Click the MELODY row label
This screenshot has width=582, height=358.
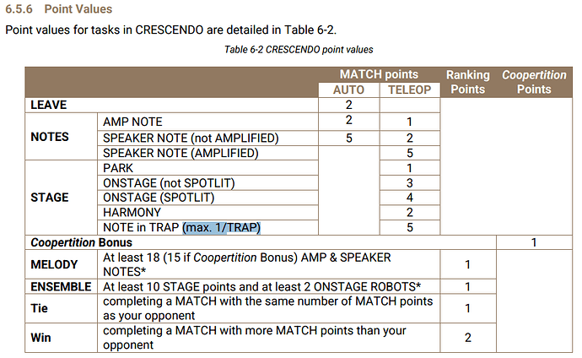tap(54, 264)
